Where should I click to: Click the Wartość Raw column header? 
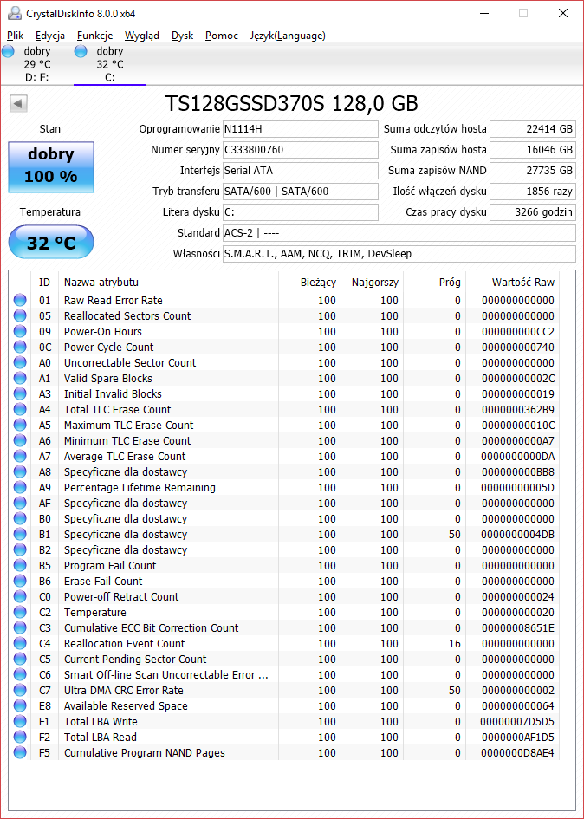[512, 282]
